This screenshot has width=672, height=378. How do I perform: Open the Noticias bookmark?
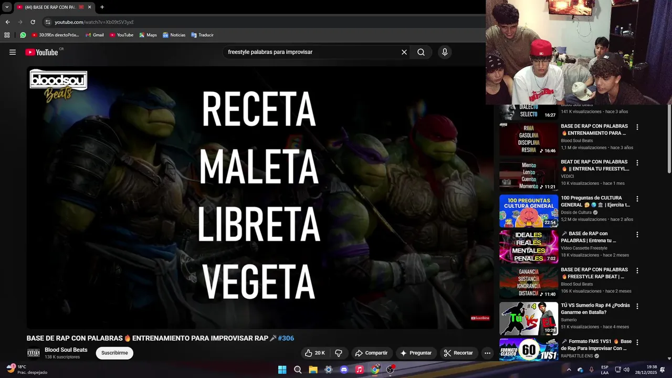pyautogui.click(x=174, y=35)
